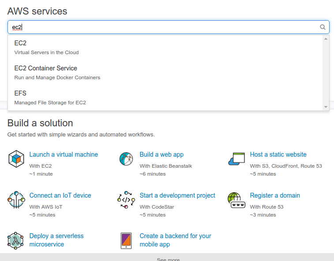
Task: Click the Launch a virtual machine cube icon
Action: 16,159
